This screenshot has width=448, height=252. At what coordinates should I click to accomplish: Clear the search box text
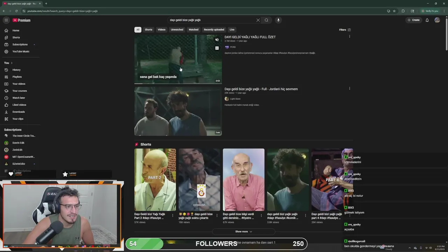click(258, 20)
